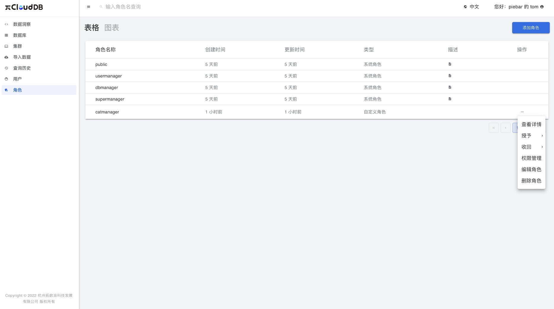Select 收回 in the context menu
This screenshot has height=309, width=554.
(x=531, y=147)
